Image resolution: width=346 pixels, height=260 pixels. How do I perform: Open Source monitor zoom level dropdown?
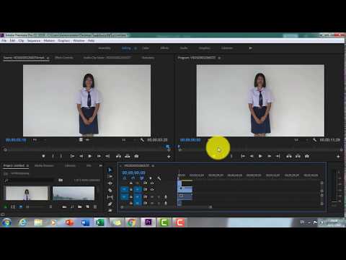(x=39, y=140)
